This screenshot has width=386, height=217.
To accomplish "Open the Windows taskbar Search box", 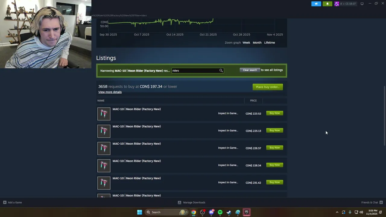I will click(x=166, y=212).
